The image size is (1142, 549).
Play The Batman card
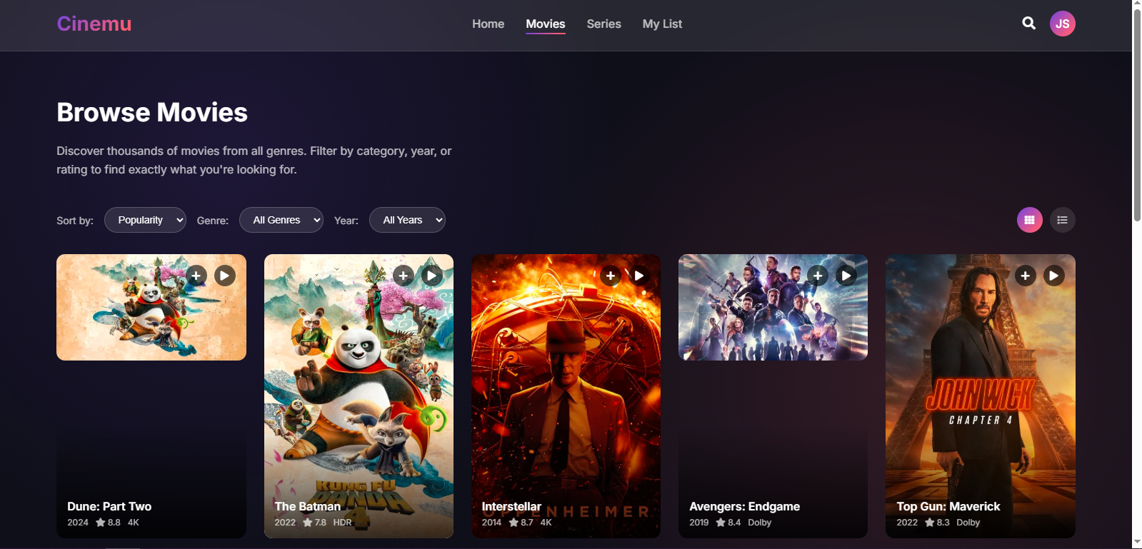[432, 276]
